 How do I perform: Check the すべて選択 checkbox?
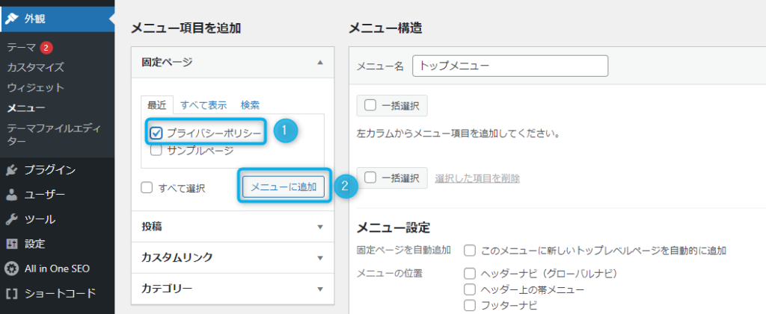coord(147,188)
